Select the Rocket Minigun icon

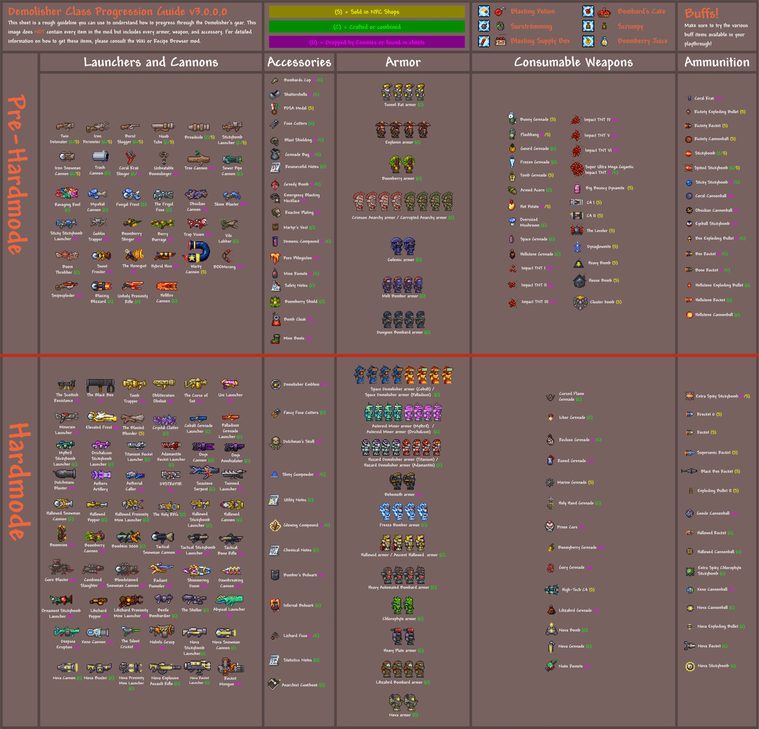click(229, 667)
